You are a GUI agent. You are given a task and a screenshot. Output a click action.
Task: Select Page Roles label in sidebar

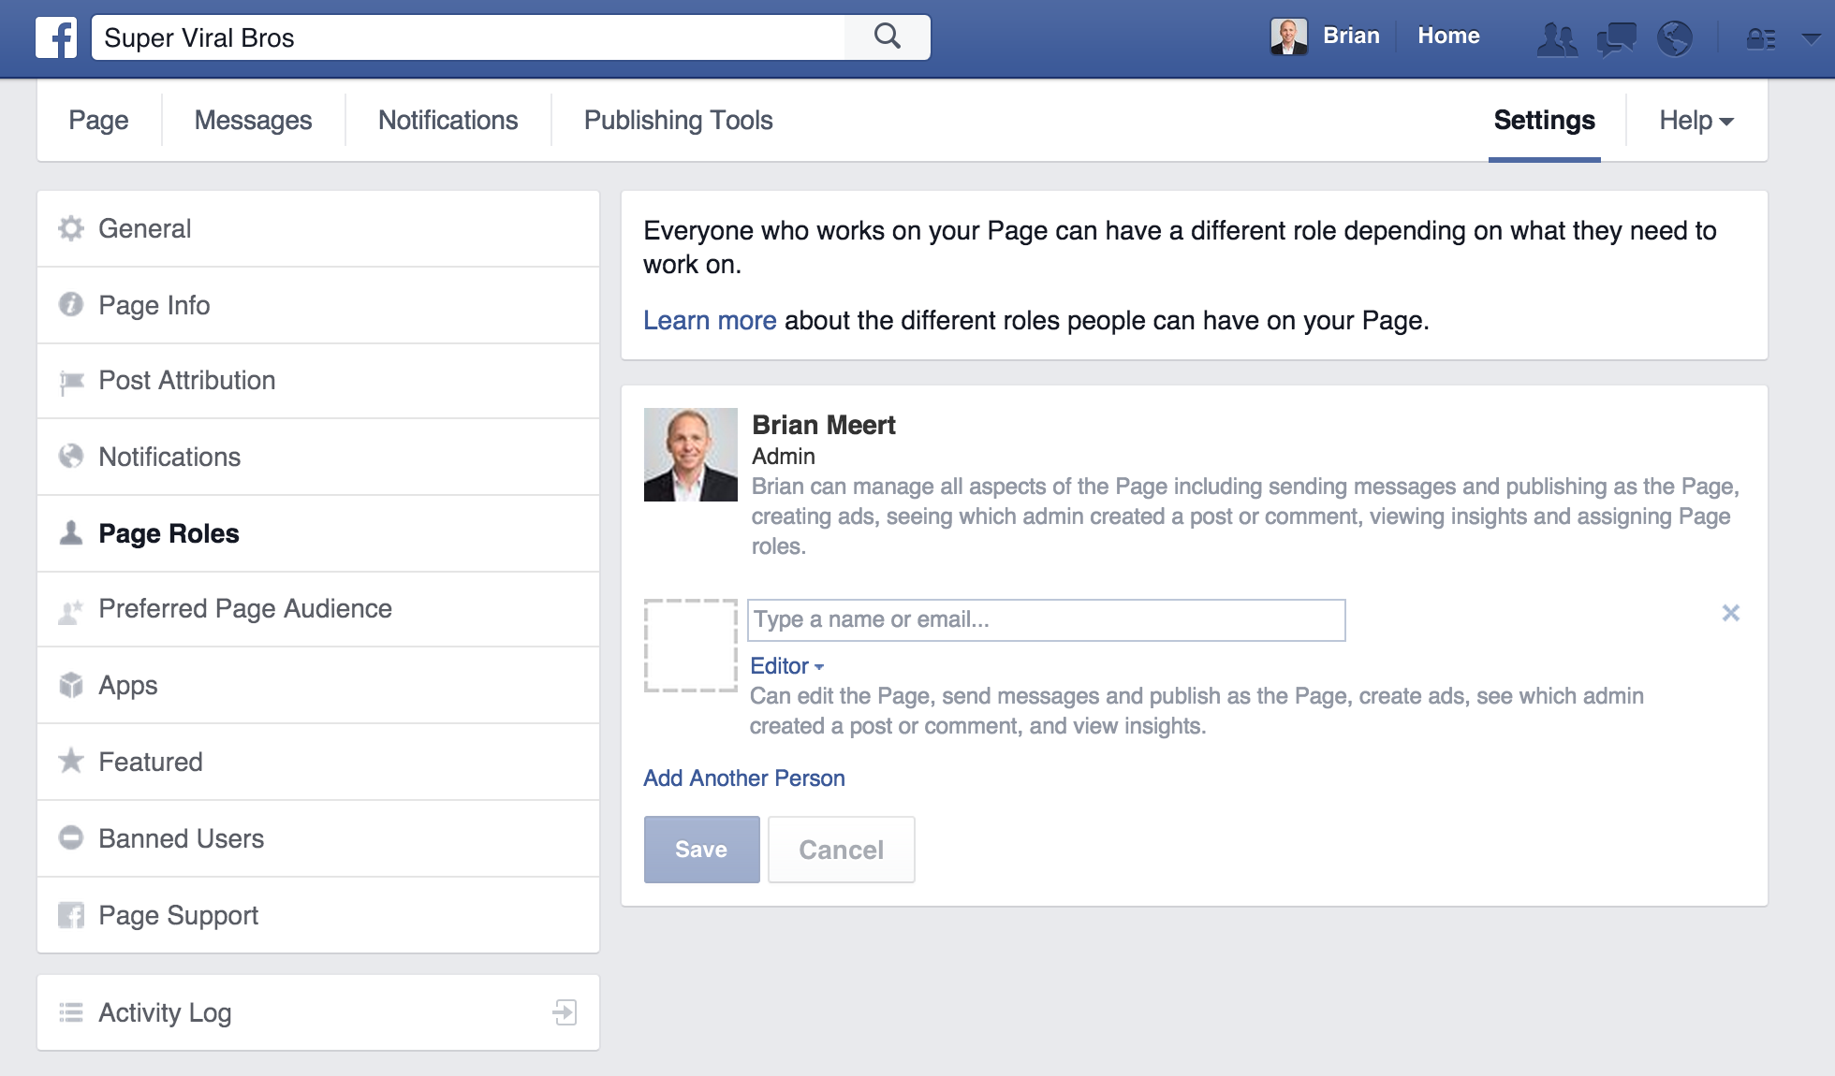coord(169,533)
